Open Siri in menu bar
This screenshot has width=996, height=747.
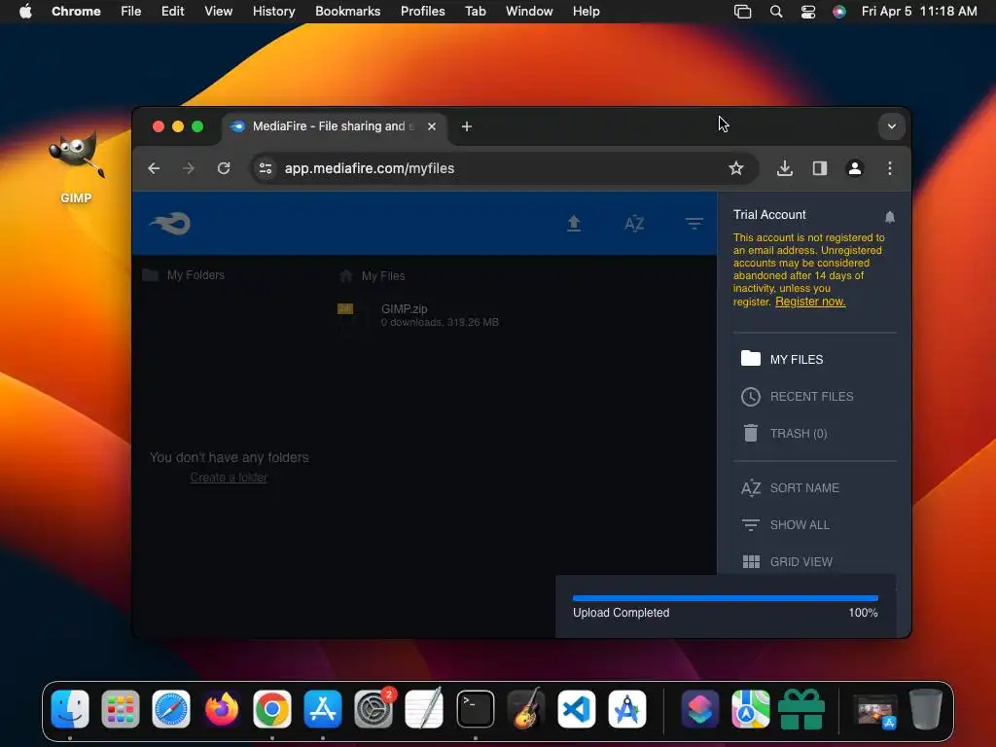(x=839, y=12)
